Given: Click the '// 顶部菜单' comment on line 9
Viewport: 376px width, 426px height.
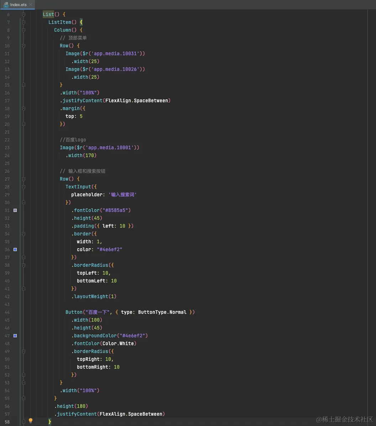Looking at the screenshot, I should point(73,38).
